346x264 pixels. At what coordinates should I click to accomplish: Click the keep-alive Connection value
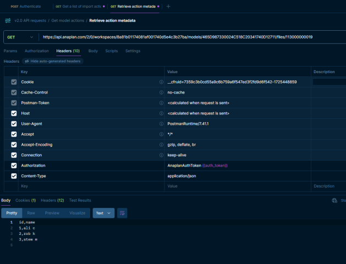(x=177, y=155)
